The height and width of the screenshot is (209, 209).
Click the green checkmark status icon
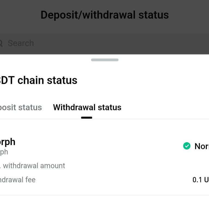tap(187, 146)
